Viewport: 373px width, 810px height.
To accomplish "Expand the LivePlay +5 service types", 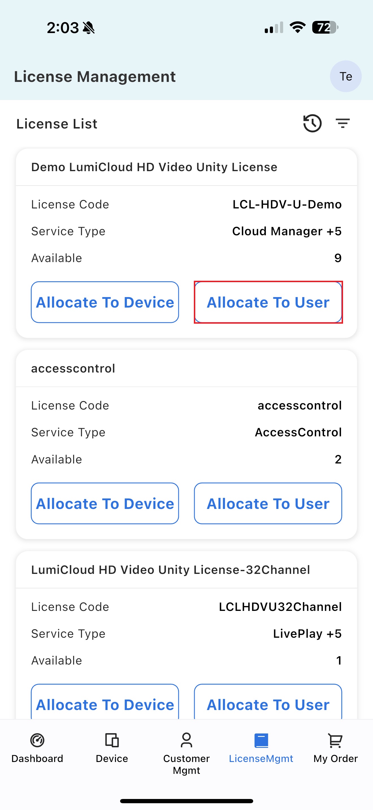I will [x=307, y=633].
